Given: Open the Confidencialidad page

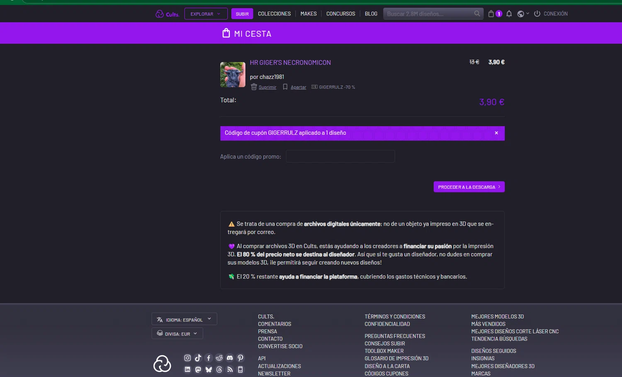Looking at the screenshot, I should click(x=387, y=324).
